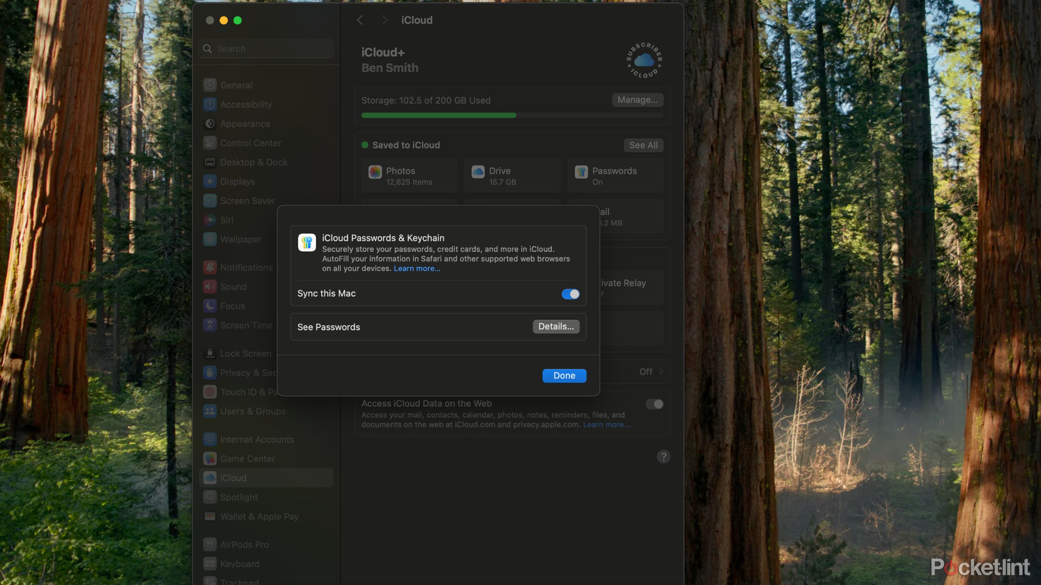Open Control Center settings icon
The height and width of the screenshot is (585, 1041).
pos(210,143)
